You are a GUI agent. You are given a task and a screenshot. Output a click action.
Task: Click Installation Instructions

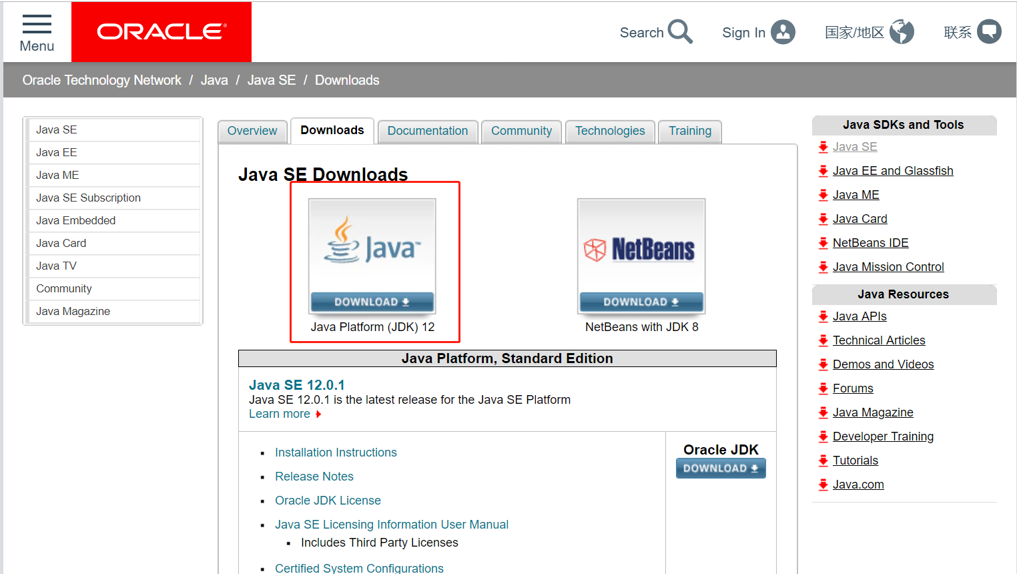coord(336,452)
